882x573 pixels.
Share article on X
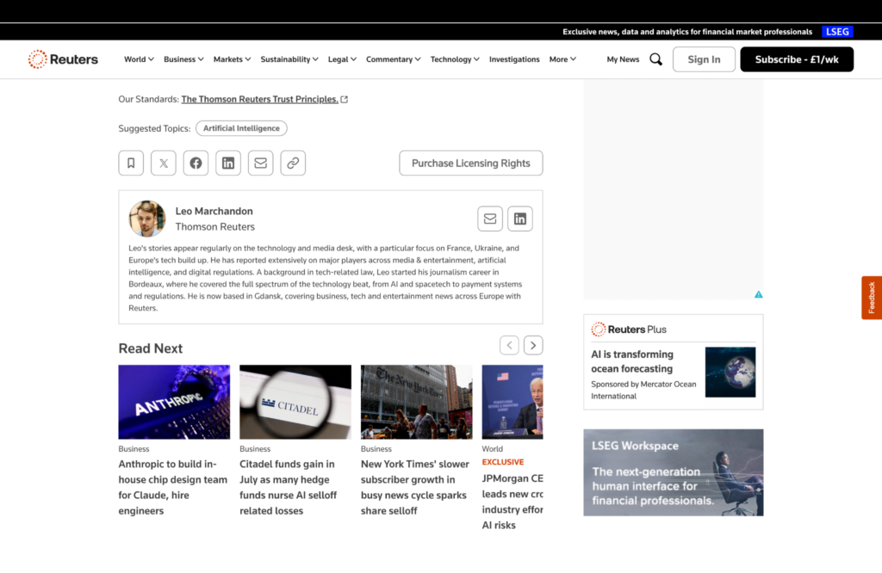coord(164,163)
